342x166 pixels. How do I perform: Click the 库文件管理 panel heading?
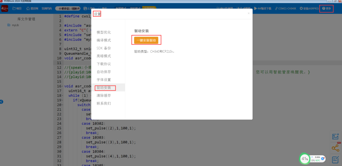(26, 19)
